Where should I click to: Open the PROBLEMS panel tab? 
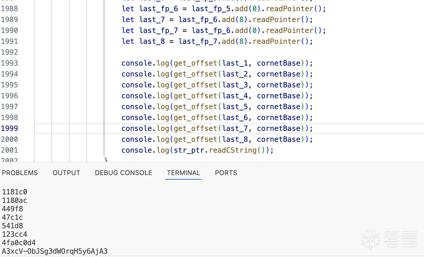tap(20, 173)
